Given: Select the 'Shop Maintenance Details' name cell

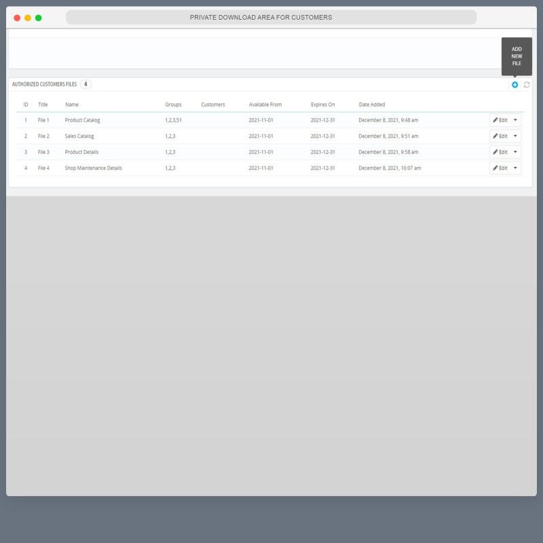Looking at the screenshot, I should 93,168.
